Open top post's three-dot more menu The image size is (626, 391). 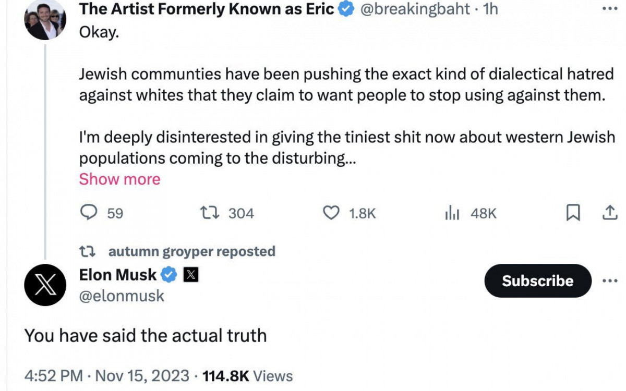point(610,9)
